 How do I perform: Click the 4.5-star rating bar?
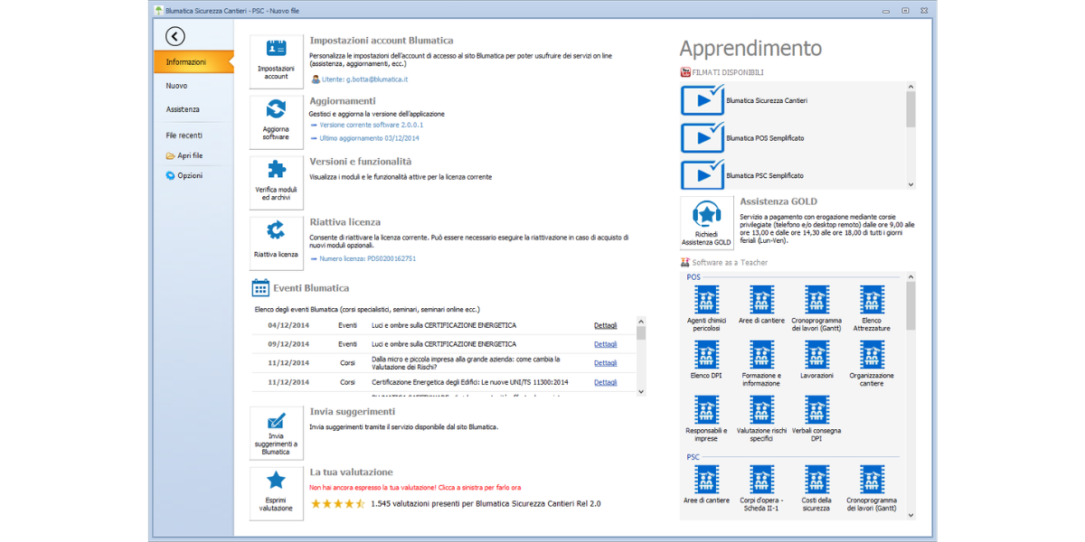coord(338,503)
